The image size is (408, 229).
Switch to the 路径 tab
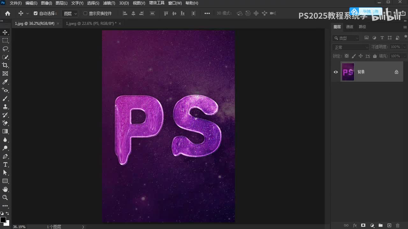point(362,27)
